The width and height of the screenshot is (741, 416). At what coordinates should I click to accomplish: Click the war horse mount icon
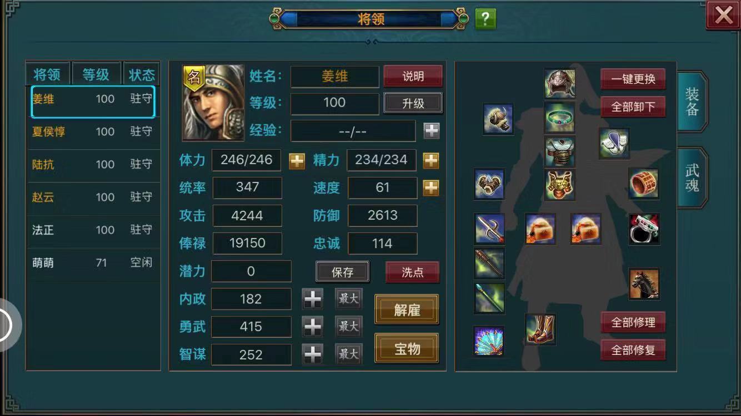644,284
